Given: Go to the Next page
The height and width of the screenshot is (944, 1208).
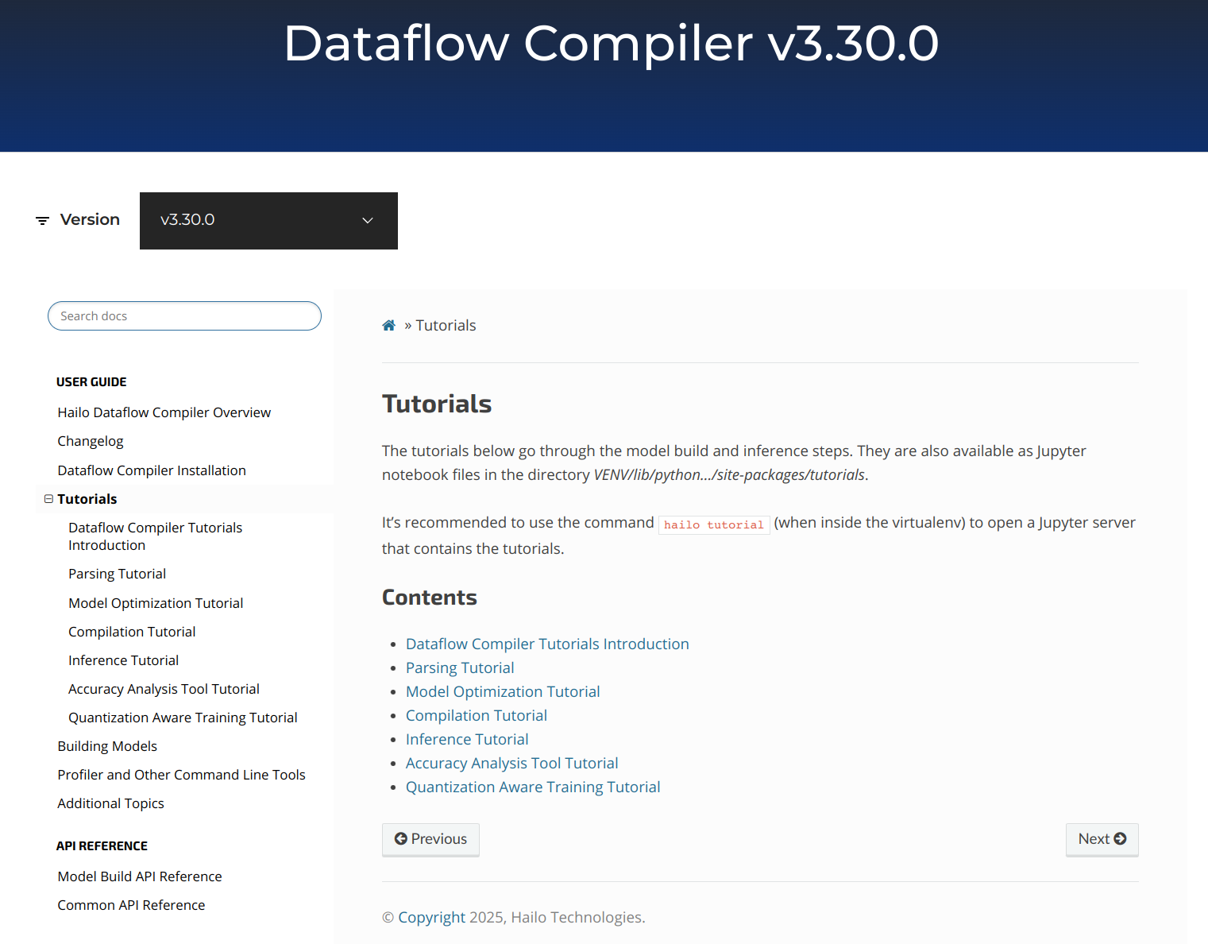Looking at the screenshot, I should click(x=1102, y=839).
